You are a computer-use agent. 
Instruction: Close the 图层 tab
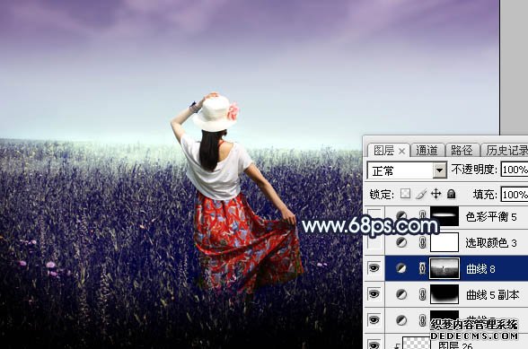click(x=401, y=152)
